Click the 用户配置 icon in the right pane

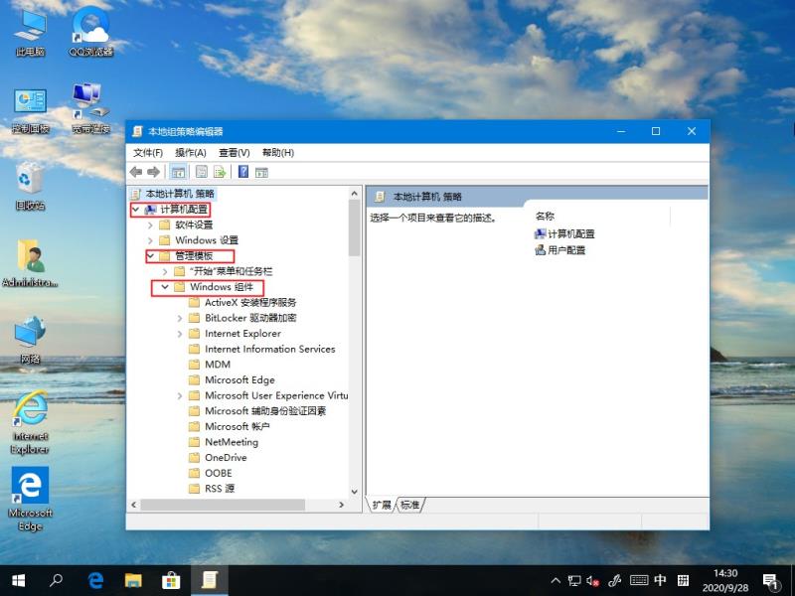[x=539, y=248]
